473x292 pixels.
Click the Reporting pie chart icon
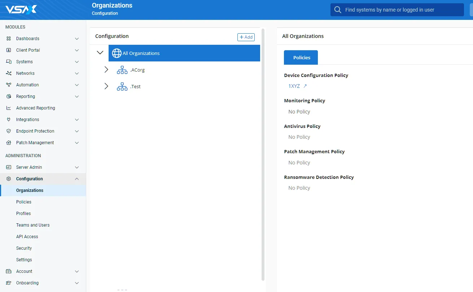tap(9, 96)
